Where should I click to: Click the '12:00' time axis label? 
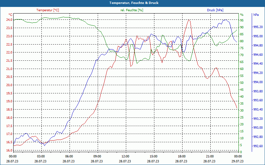click(125, 156)
